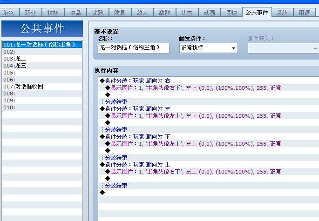Select 分歧结束 line after 朝向为 下 branch
The height and width of the screenshot is (221, 319).
click(x=209, y=158)
